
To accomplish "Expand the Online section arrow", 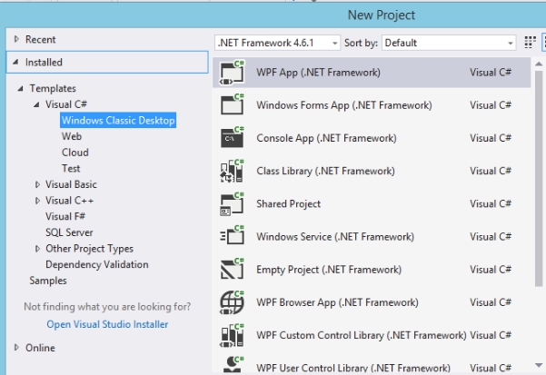I will (x=16, y=347).
